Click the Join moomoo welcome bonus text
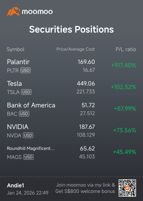143x201 pixels. click(x=85, y=188)
